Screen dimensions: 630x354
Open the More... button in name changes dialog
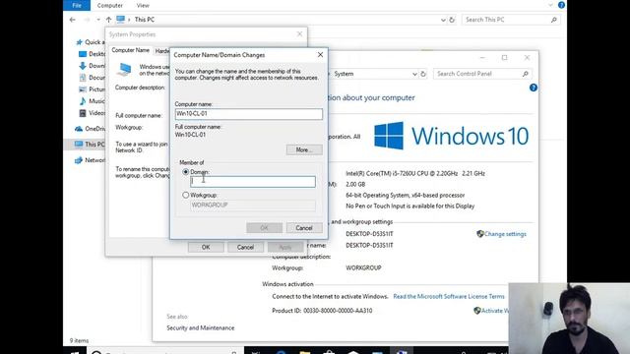click(304, 149)
